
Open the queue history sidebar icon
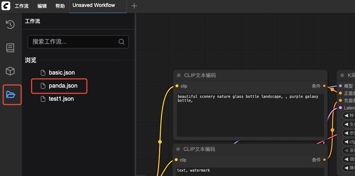click(10, 24)
